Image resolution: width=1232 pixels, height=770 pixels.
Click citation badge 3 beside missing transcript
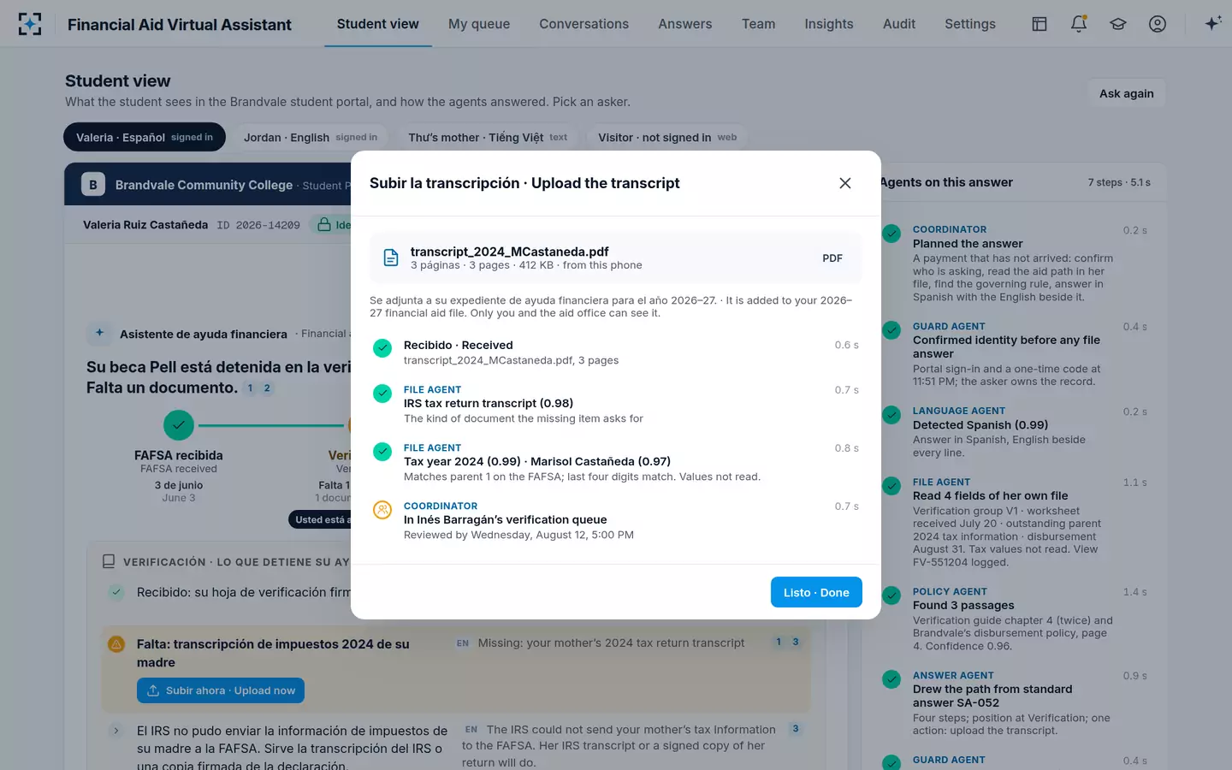pyautogui.click(x=796, y=642)
